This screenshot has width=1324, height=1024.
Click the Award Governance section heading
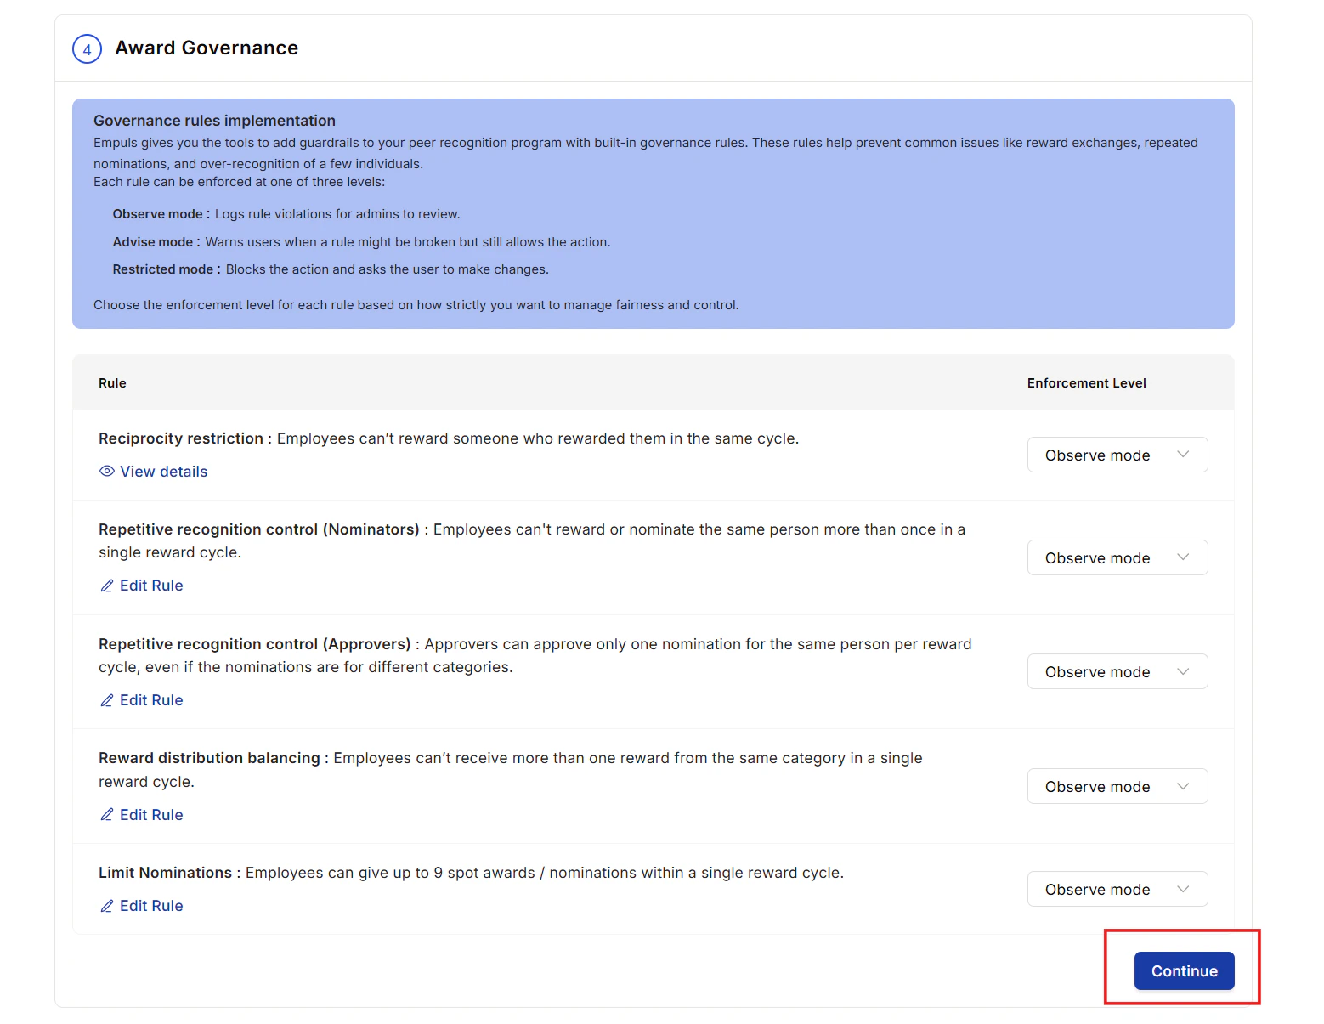pos(207,48)
